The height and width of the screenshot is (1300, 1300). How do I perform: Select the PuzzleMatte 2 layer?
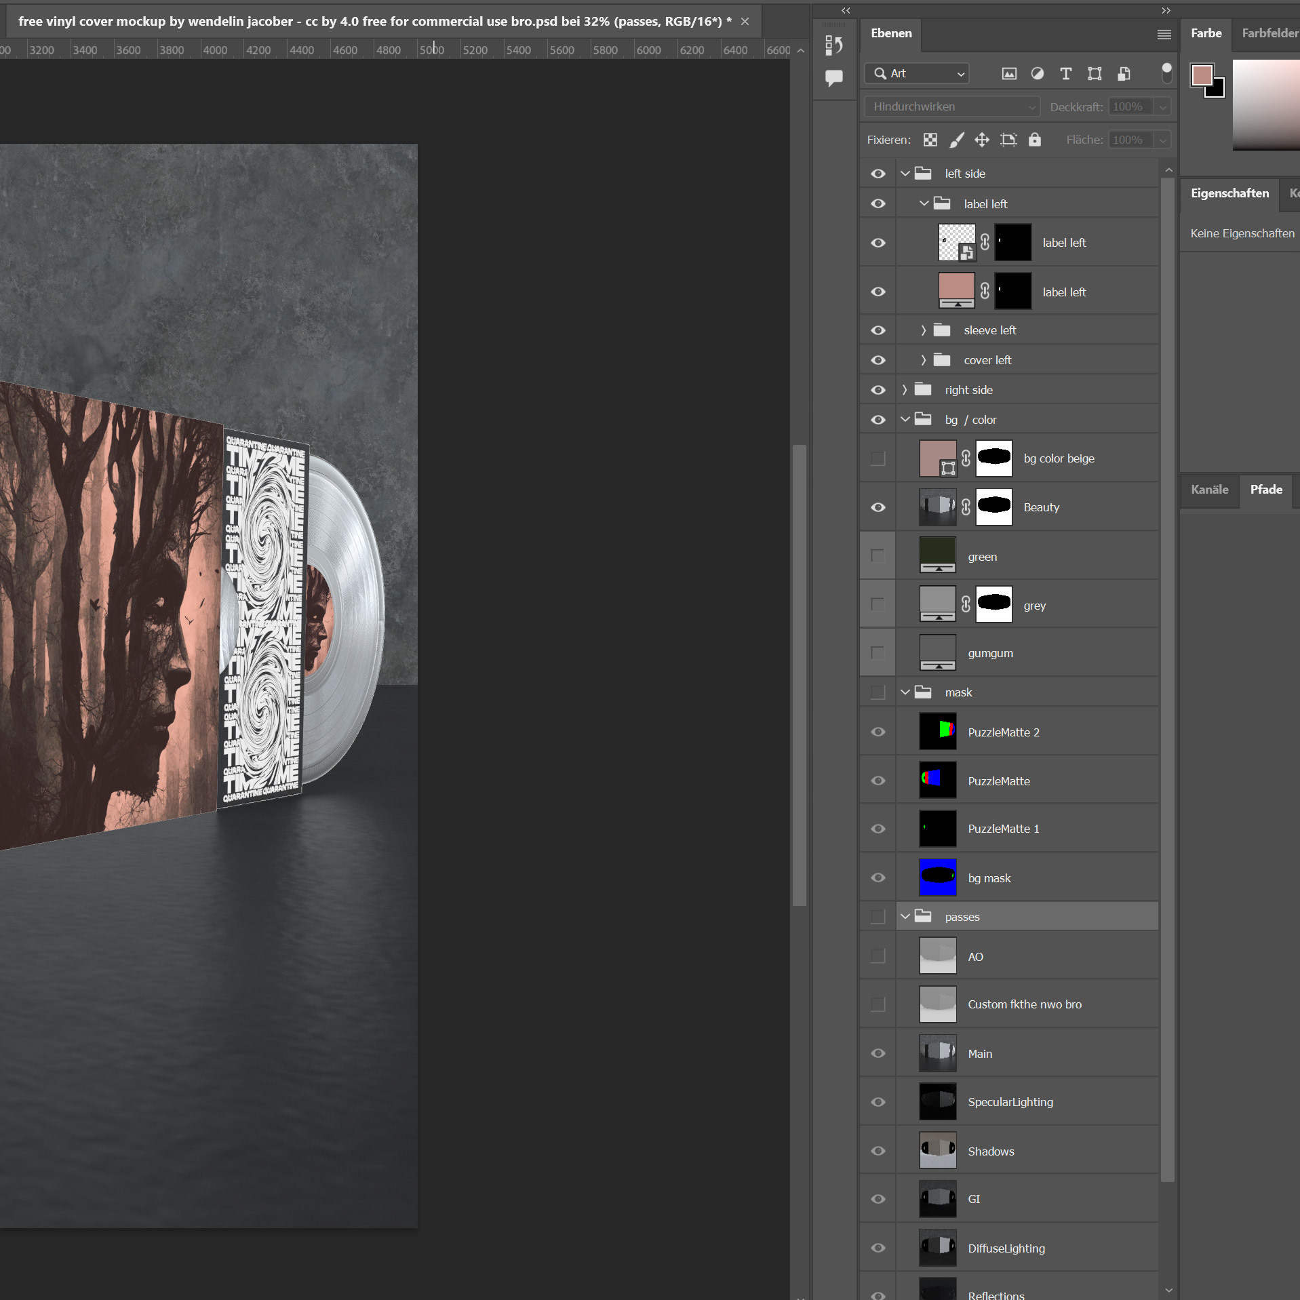pos(1003,732)
